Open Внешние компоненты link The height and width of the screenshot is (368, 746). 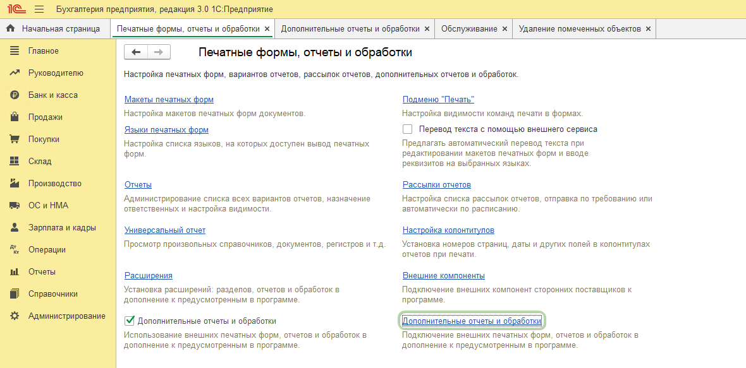pos(444,275)
